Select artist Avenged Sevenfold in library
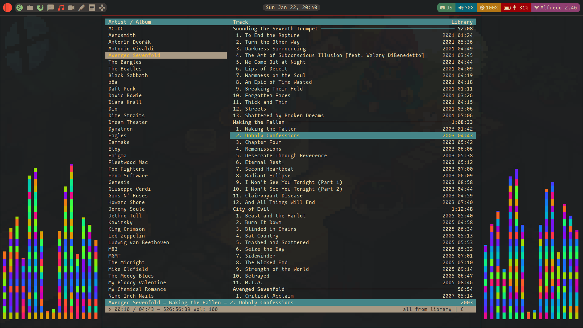 (x=134, y=55)
